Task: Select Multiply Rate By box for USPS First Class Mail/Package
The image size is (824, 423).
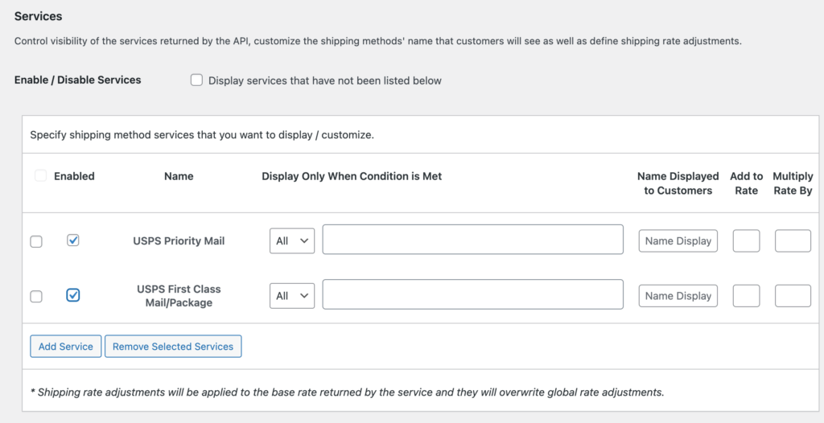Action: point(793,296)
